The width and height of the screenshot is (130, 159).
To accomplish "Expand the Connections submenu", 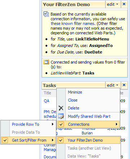I will [88, 124].
